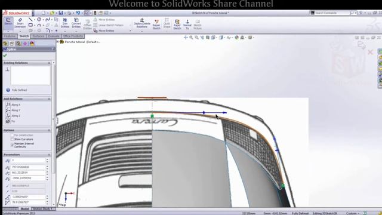Add the Along Y relation
Image resolution: width=382 pixels, height=215 pixels.
[x=13, y=110]
